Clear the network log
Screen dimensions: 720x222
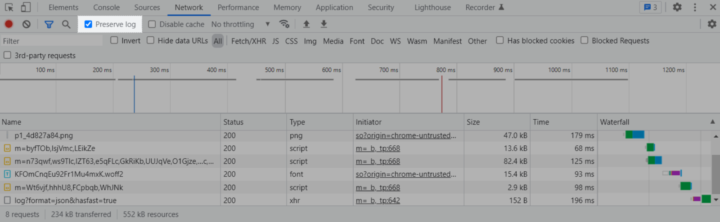[27, 24]
